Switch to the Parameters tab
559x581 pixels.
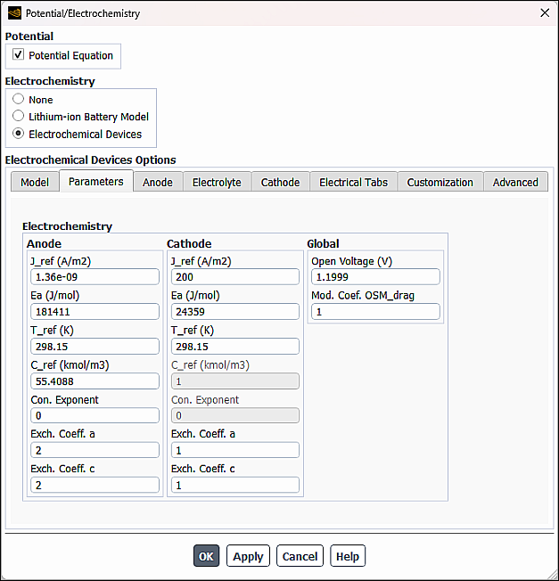(96, 181)
